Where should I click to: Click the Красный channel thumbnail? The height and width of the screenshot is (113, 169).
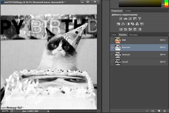[118, 47]
